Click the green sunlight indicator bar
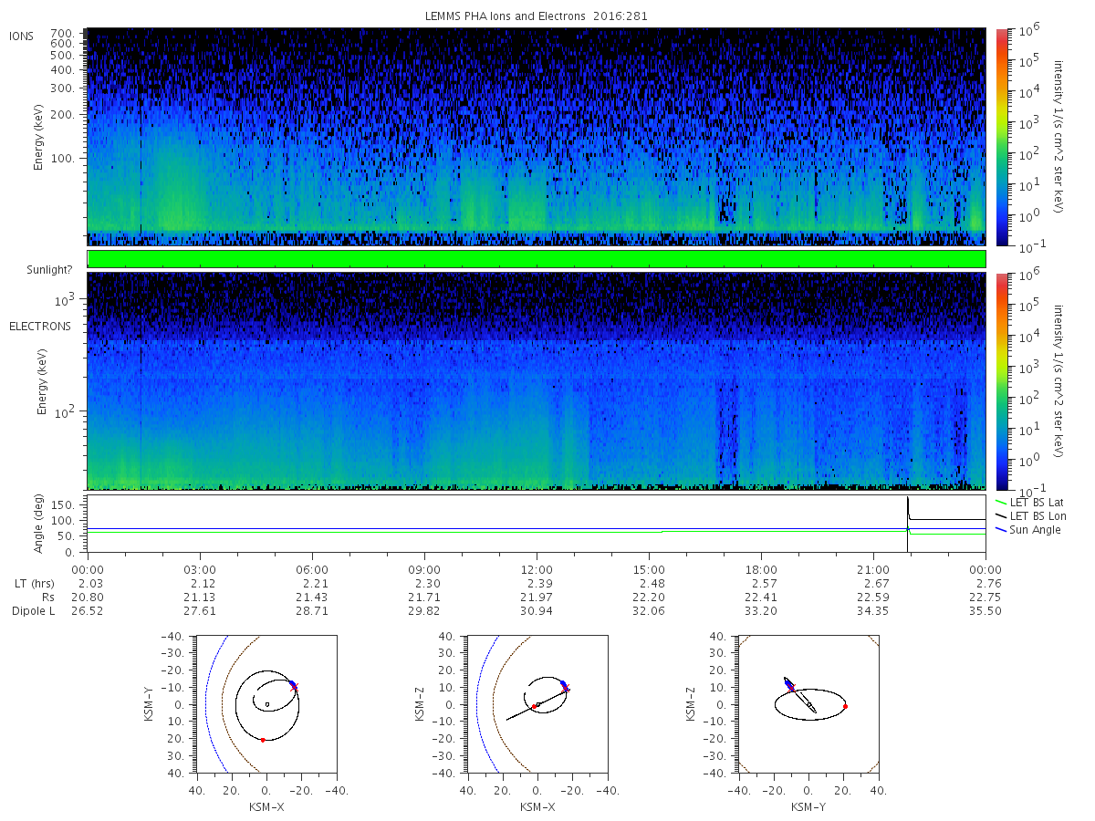Screen dimensions: 1095x821 (537, 259)
